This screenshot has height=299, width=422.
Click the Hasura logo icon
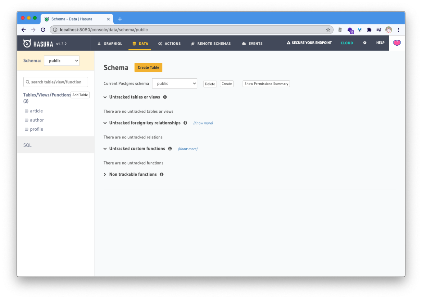tap(27, 43)
